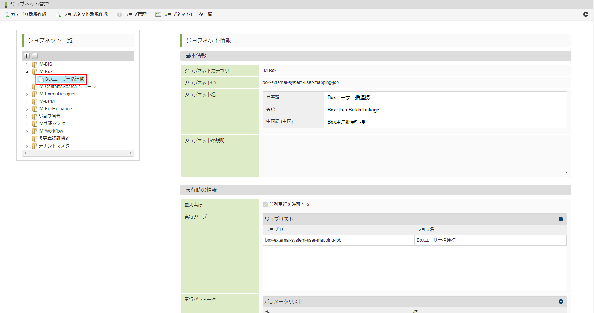Viewport: 594px width, 313px height.
Task: Open カテゴリ新規作成 from the toolbar
Action: coord(25,14)
